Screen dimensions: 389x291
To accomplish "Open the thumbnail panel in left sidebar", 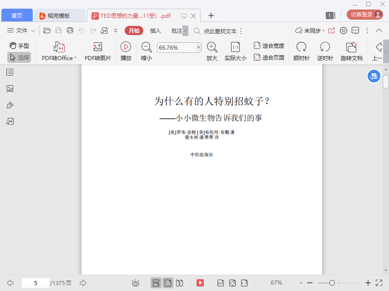I will (x=10, y=89).
